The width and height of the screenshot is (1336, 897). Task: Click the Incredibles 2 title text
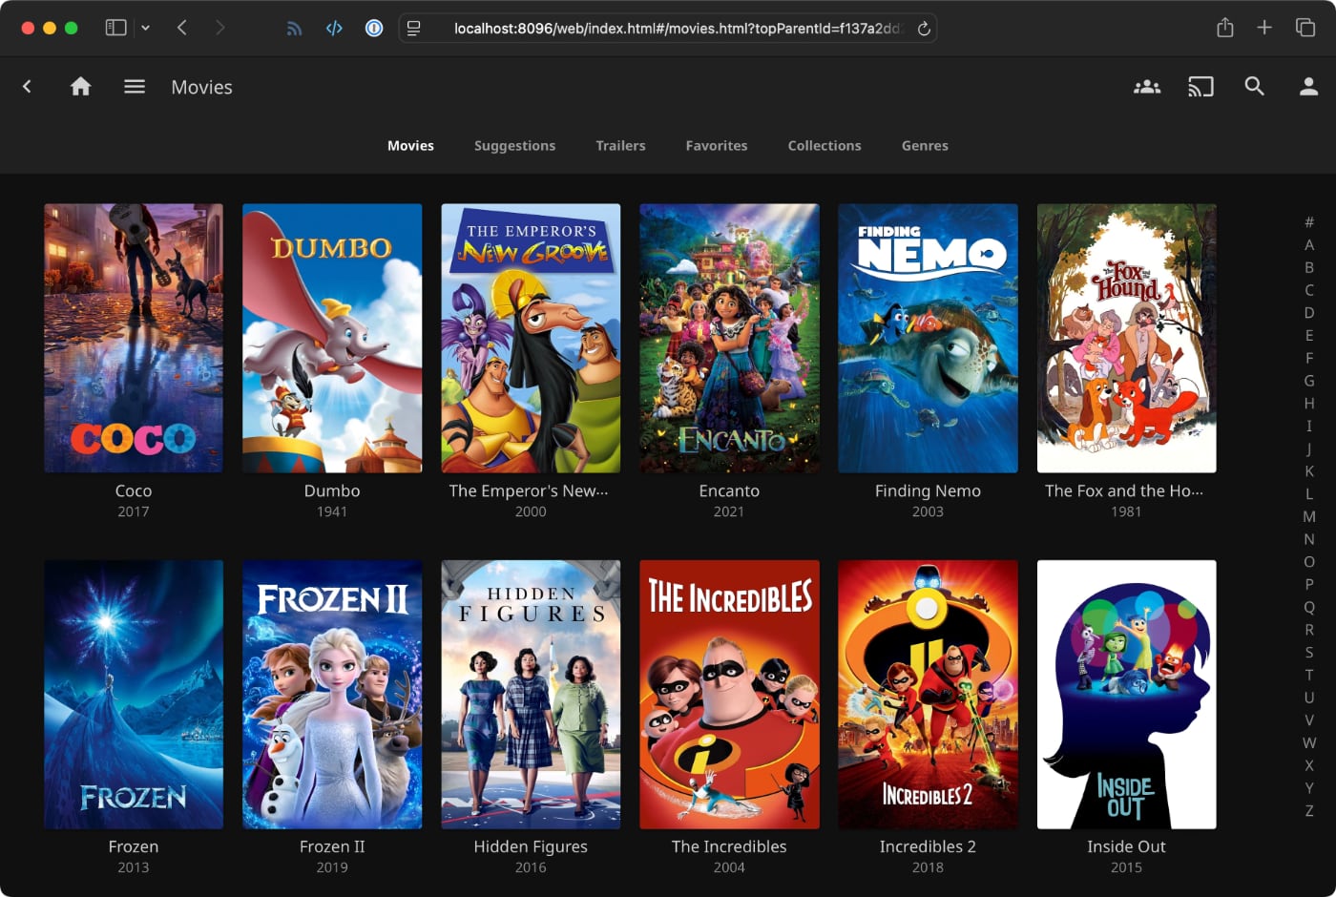click(928, 846)
